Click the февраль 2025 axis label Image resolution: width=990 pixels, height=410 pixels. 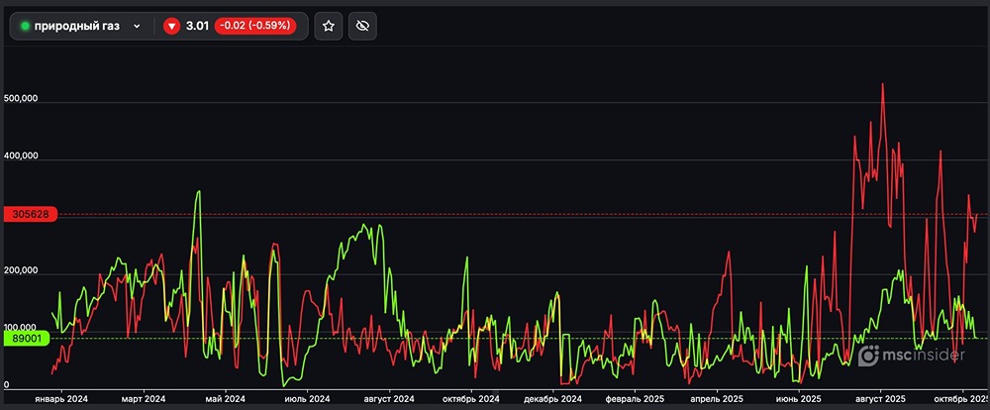[x=631, y=398]
